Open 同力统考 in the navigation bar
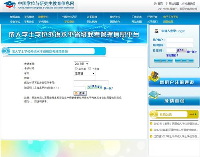 (92, 22)
